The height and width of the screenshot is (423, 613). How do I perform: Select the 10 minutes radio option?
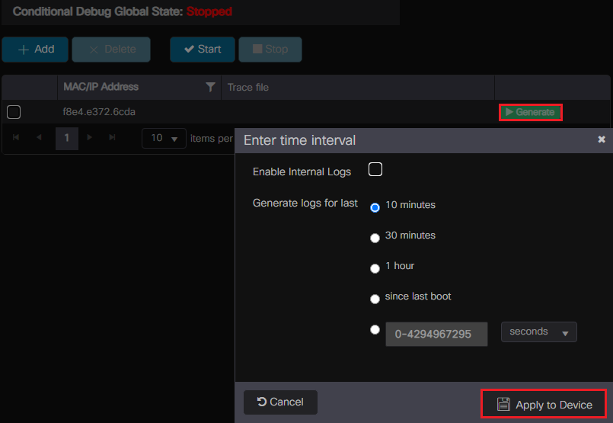click(375, 207)
